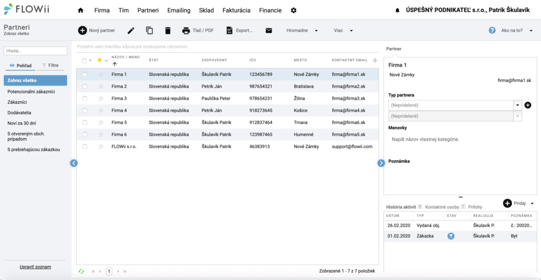Click Upraviť zoznam link
Screen dimensions: 541x280
click(35, 267)
